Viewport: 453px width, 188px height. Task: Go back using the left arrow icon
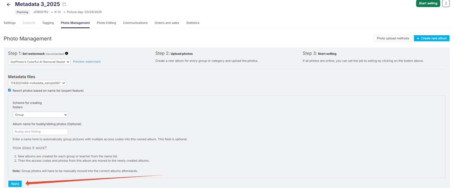pyautogui.click(x=9, y=4)
